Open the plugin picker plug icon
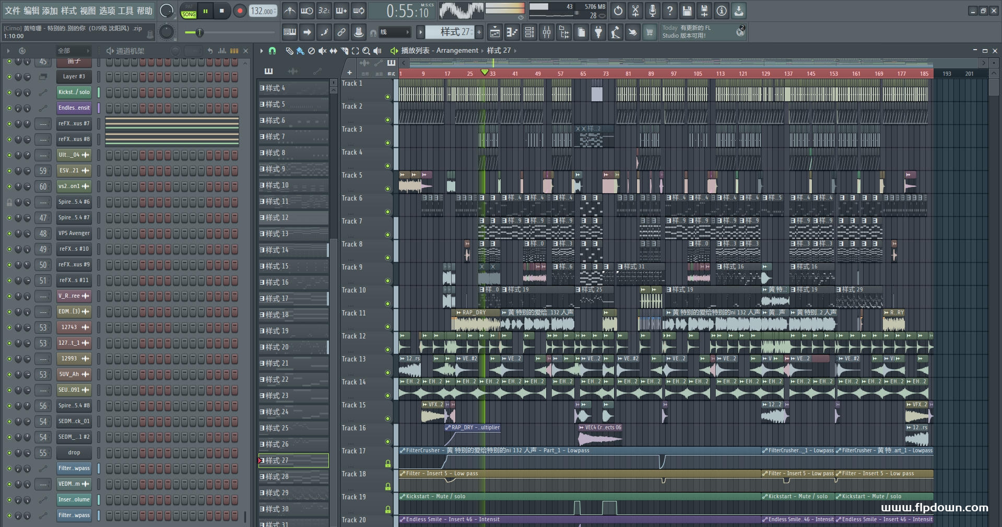The image size is (1002, 527). 598,32
